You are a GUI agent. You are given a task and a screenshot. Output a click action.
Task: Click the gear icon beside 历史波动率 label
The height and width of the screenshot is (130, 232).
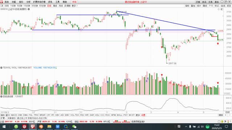[x=1, y=96]
